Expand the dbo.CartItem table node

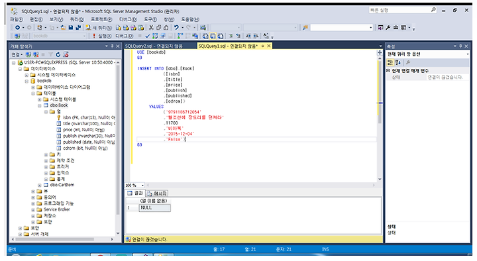pos(40,185)
